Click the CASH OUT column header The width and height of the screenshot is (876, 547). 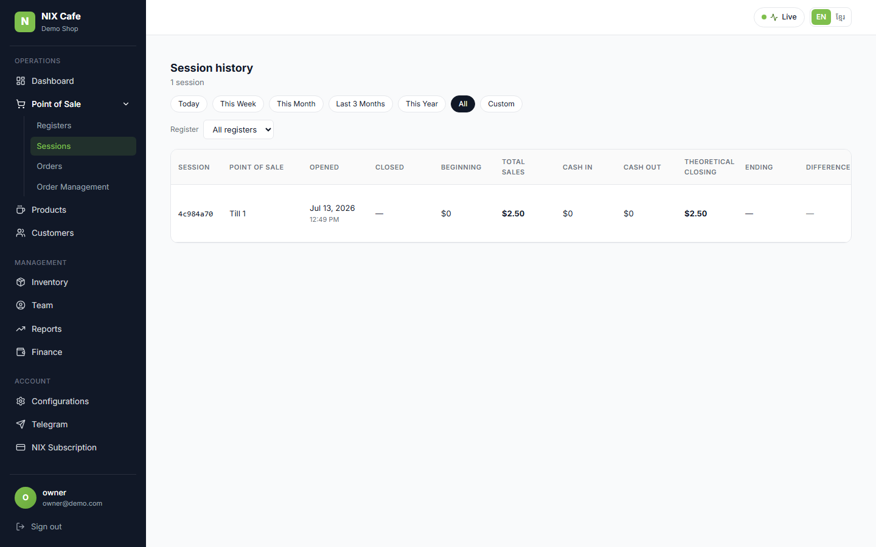642,167
